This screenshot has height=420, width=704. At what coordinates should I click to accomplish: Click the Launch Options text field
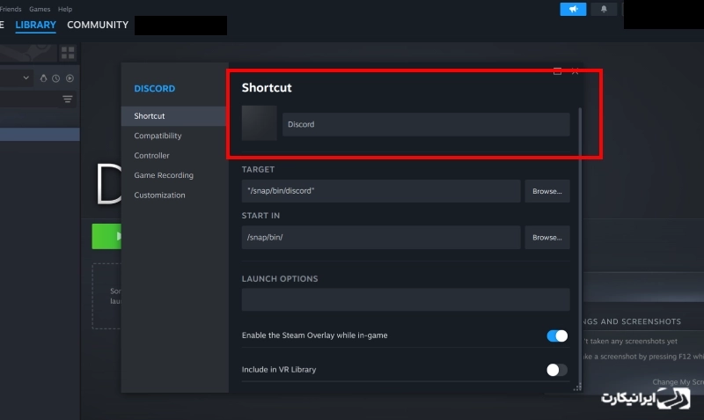point(405,299)
